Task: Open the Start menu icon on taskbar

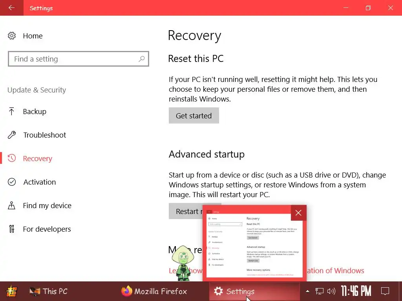Action: pyautogui.click(x=11, y=291)
